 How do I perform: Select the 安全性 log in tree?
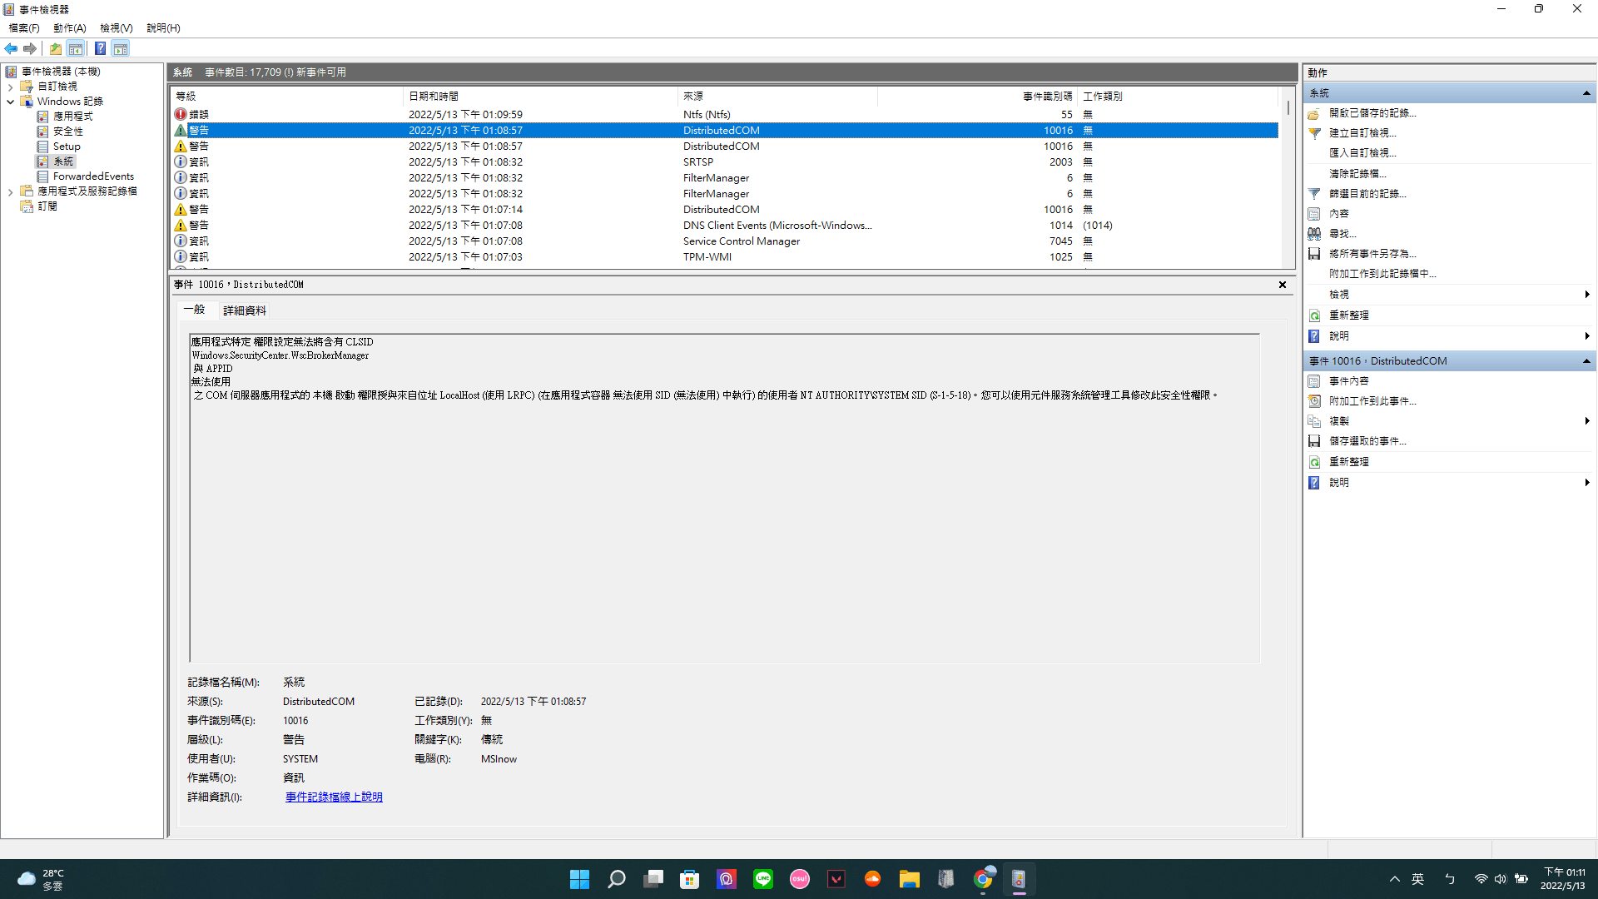tap(67, 132)
